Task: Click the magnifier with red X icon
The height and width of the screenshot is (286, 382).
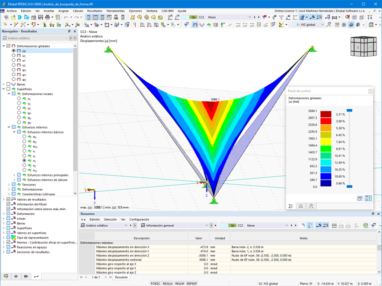Action: [x=347, y=17]
